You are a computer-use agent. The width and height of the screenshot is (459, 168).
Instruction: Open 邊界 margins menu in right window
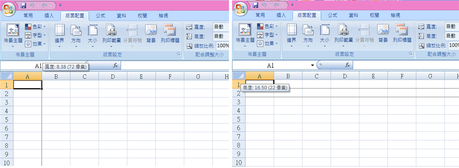(291, 36)
